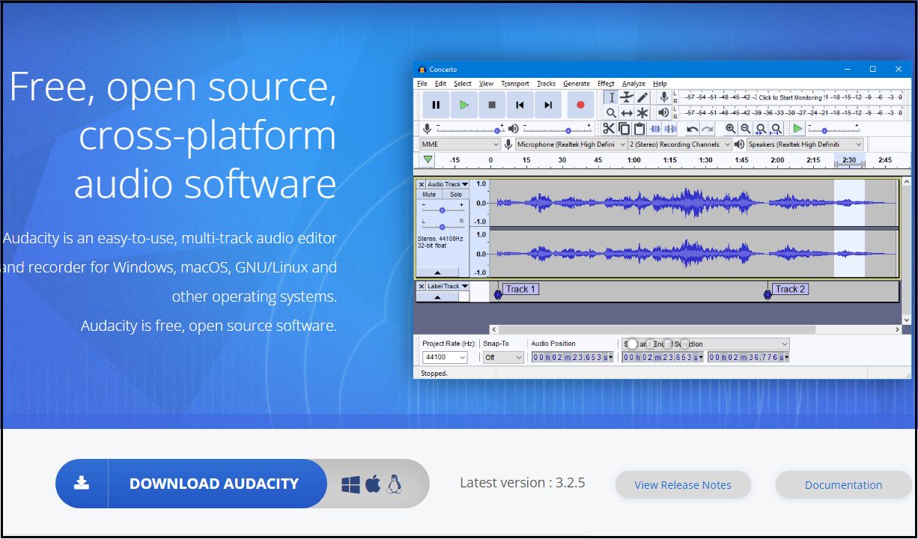This screenshot has height=539, width=918.
Task: Select the Selection tool
Action: (x=611, y=97)
